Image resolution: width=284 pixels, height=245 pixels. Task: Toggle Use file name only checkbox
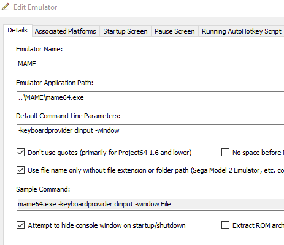pyautogui.click(x=20, y=170)
